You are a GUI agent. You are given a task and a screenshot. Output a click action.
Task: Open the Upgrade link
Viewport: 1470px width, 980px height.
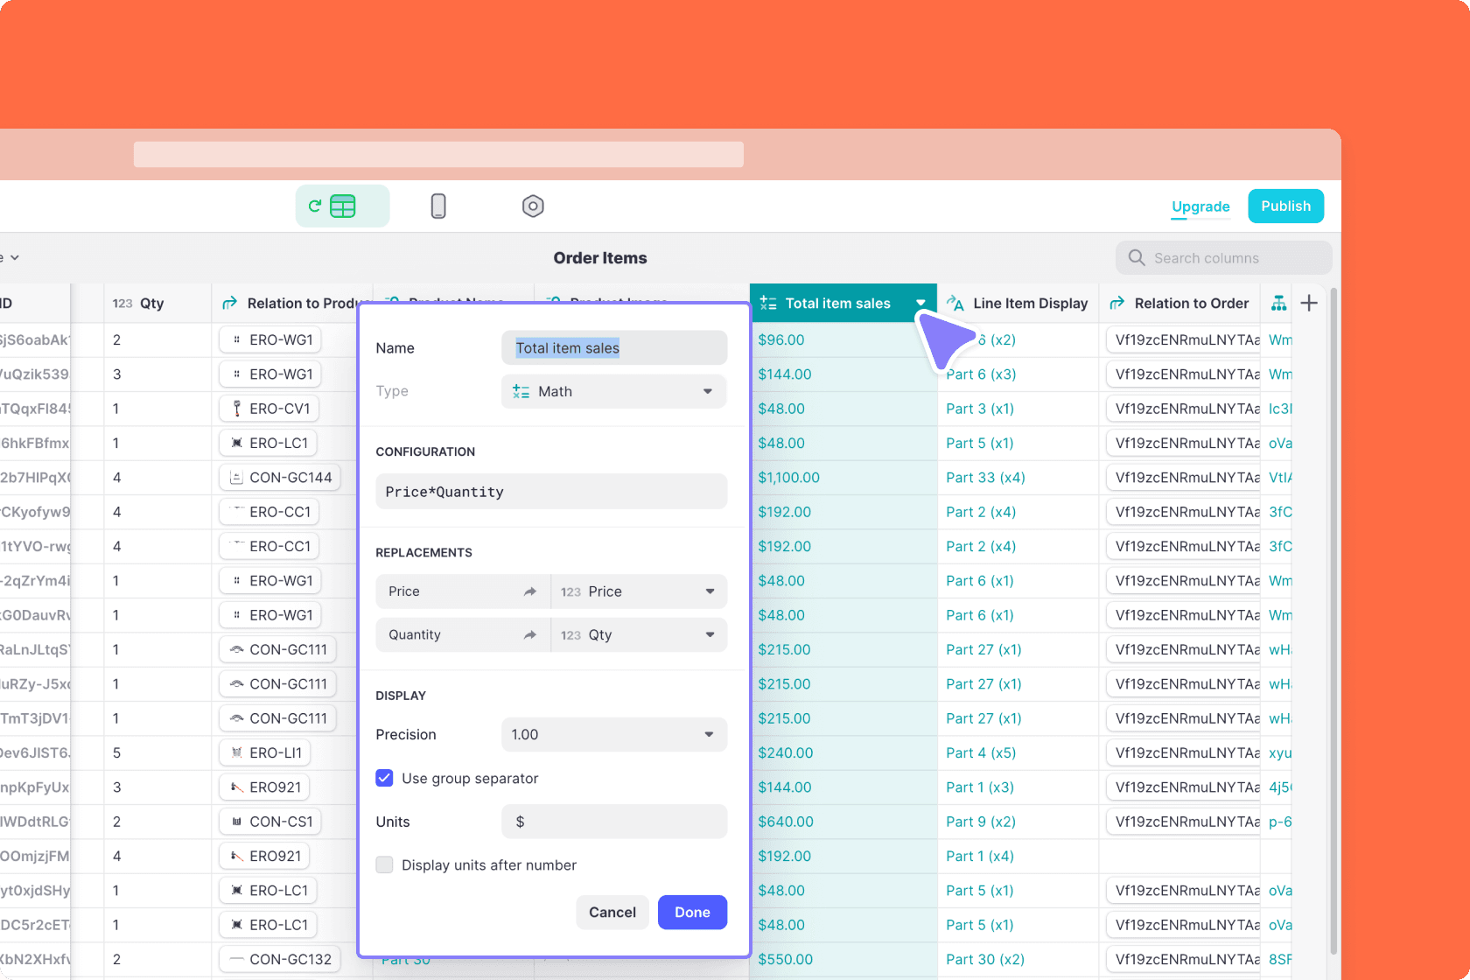click(x=1200, y=206)
